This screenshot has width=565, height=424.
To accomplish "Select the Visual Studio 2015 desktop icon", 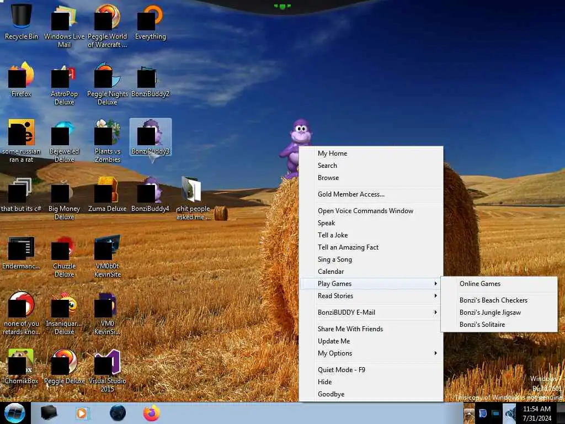I will [x=108, y=369].
